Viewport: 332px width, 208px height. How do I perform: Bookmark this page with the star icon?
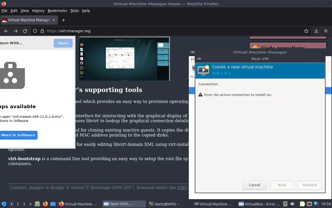[x=306, y=31]
